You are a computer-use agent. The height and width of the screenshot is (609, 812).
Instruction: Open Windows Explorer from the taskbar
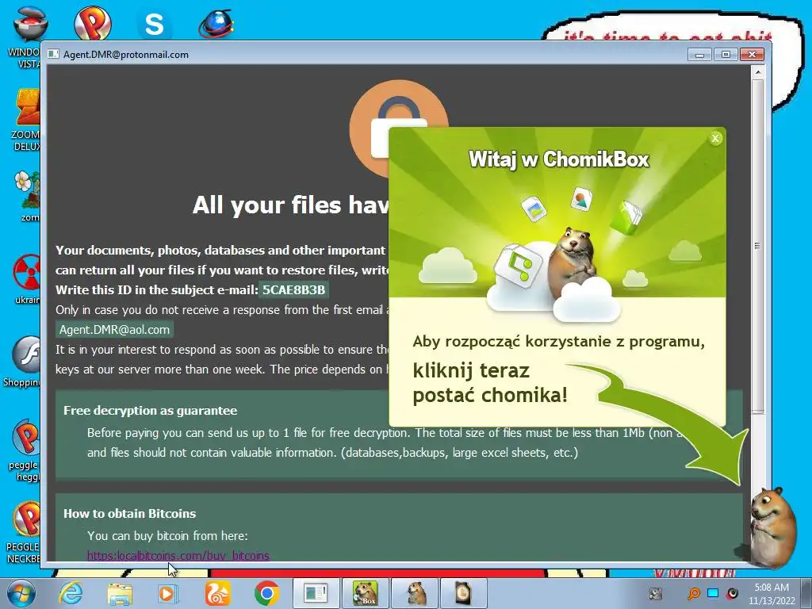(x=120, y=593)
